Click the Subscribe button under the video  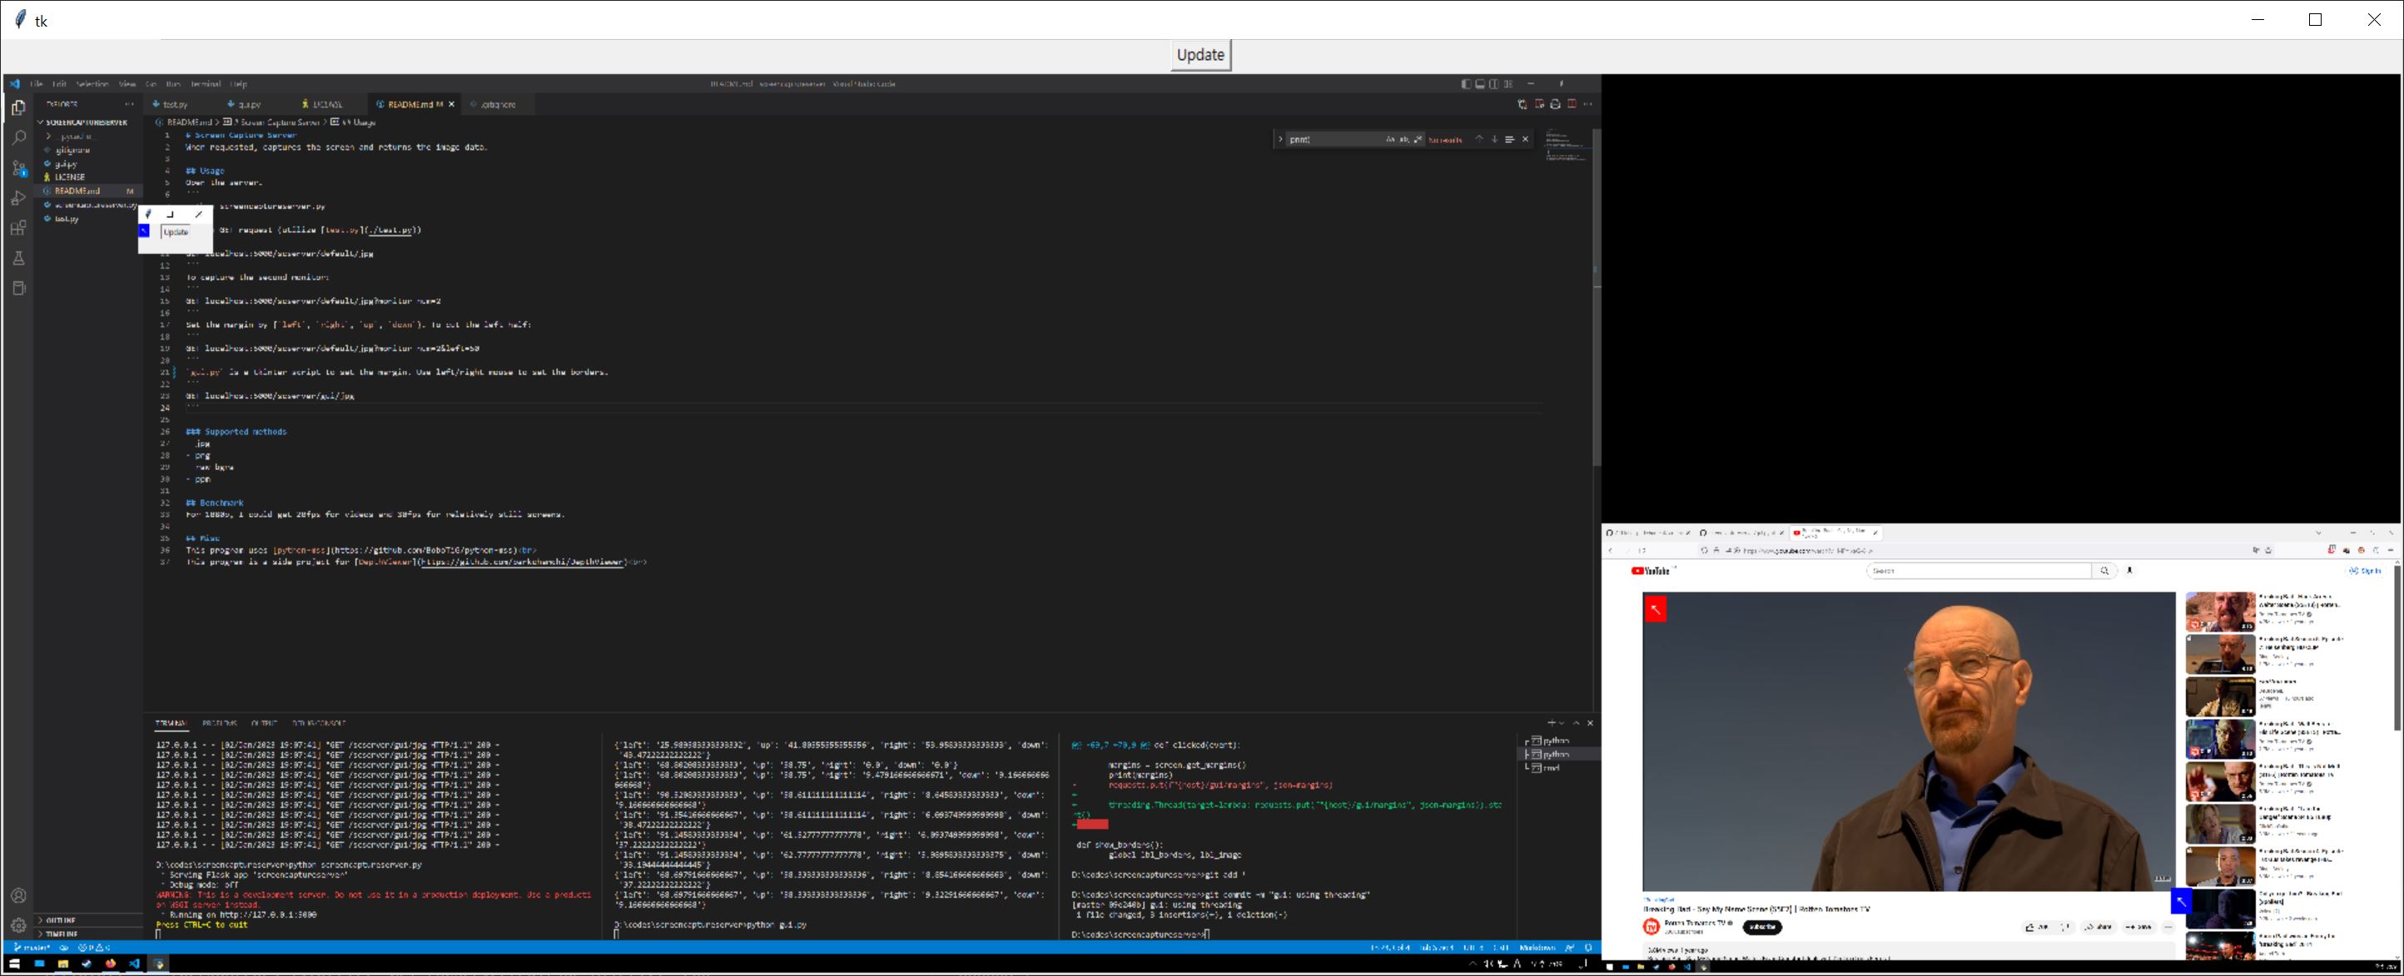click(1762, 927)
